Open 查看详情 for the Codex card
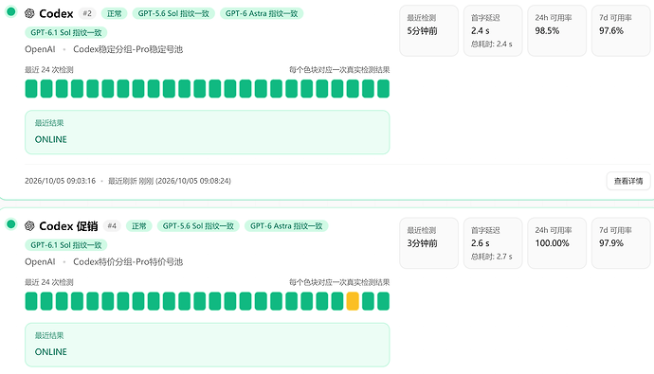654x374 pixels. pos(628,181)
